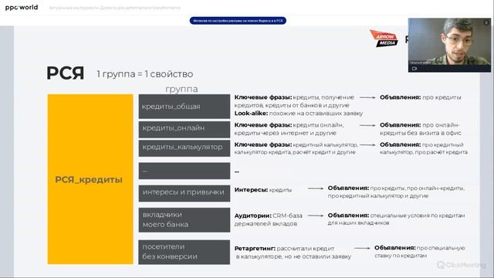This screenshot has height=278, width=494.
Task: Select the посетители без конверсии group box
Action: [184, 252]
